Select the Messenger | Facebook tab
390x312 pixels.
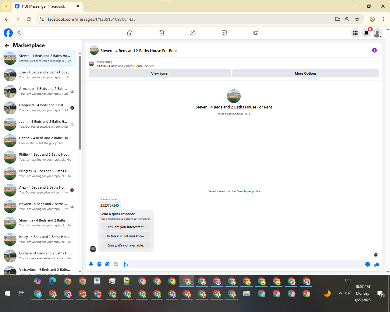[x=47, y=6]
